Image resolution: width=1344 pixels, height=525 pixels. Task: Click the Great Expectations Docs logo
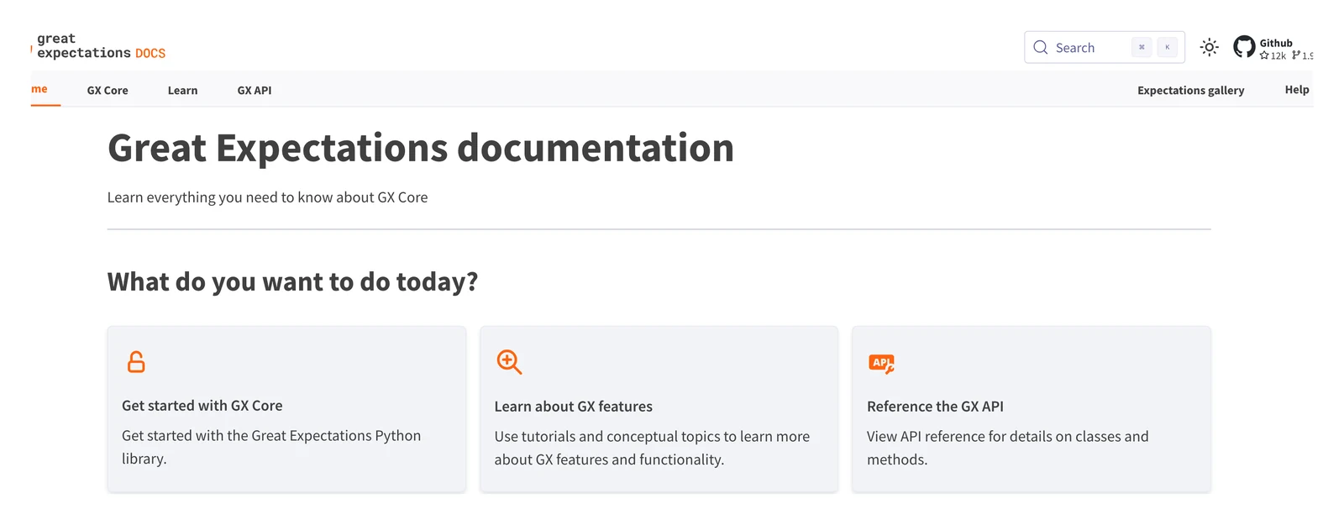(99, 46)
